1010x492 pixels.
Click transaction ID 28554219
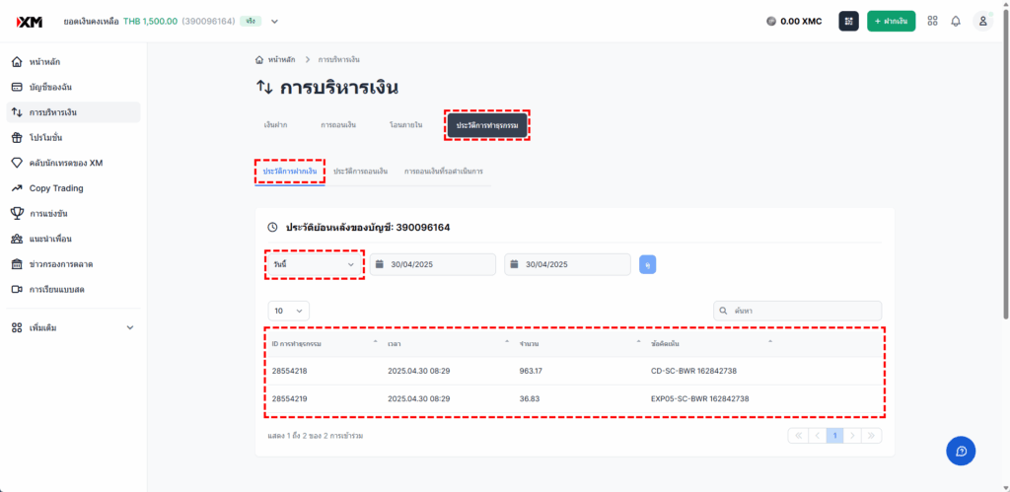[289, 398]
